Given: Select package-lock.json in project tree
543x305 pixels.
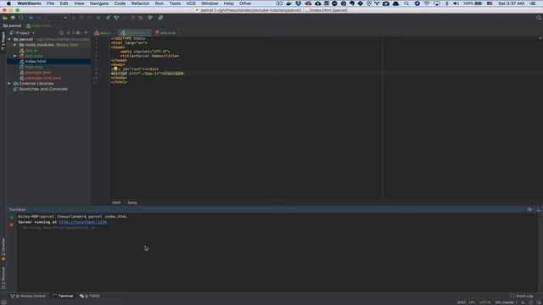Looking at the screenshot, I should coord(49,78).
